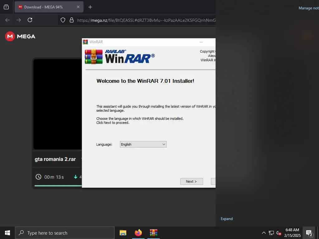Image resolution: width=319 pixels, height=239 pixels.
Task: Close the Download - MEGA browser tab
Action: pos(78,7)
